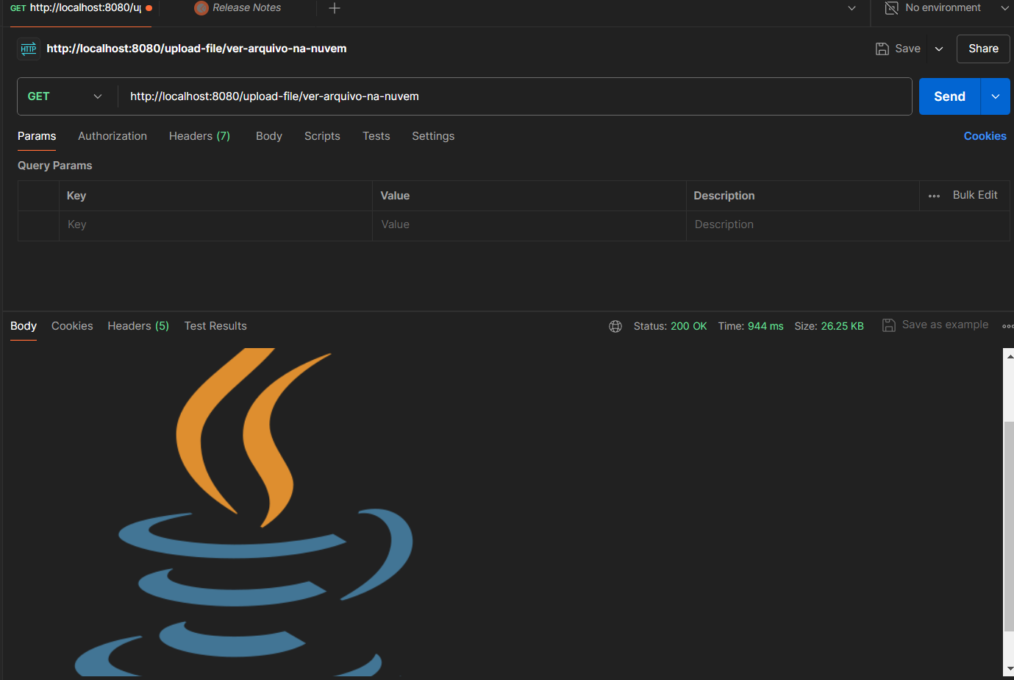Click the Description input cell in Query Params
This screenshot has height=680, width=1014.
click(x=848, y=225)
